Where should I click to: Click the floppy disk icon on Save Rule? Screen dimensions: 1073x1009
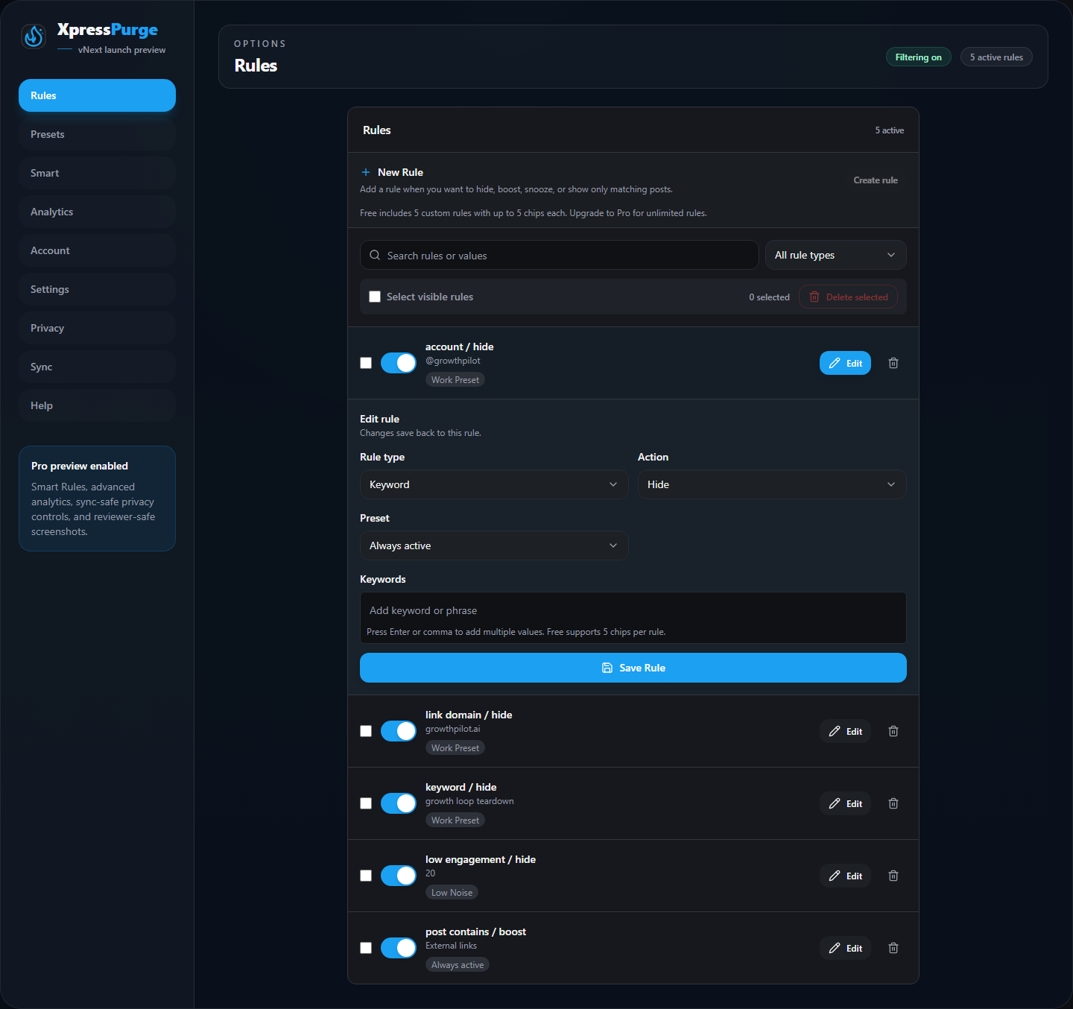pyautogui.click(x=607, y=668)
